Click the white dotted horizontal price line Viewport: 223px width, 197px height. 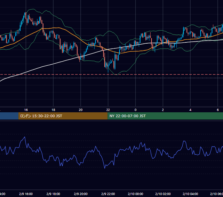click(111, 78)
